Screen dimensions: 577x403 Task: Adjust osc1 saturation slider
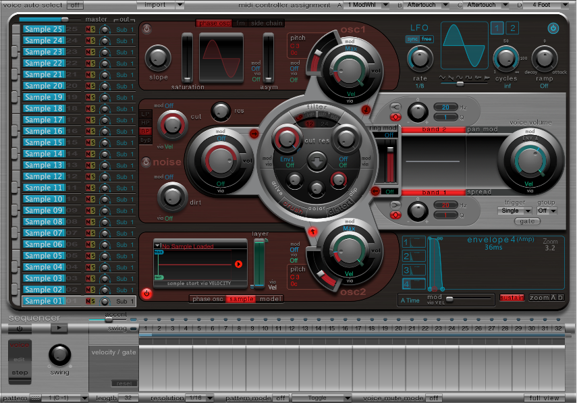[x=187, y=58]
